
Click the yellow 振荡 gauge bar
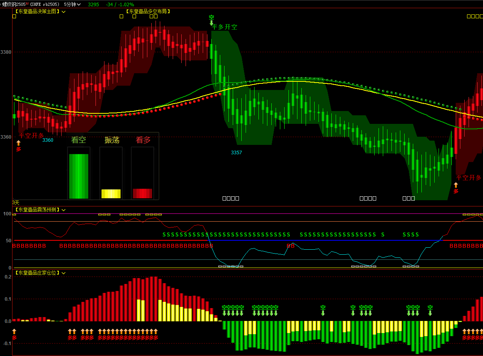pos(111,194)
